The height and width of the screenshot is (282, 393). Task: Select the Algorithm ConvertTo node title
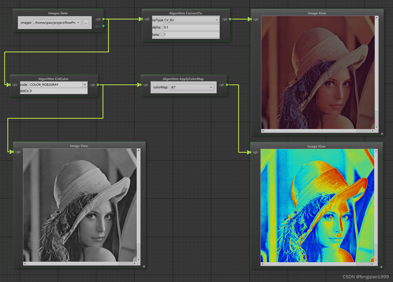coord(186,13)
